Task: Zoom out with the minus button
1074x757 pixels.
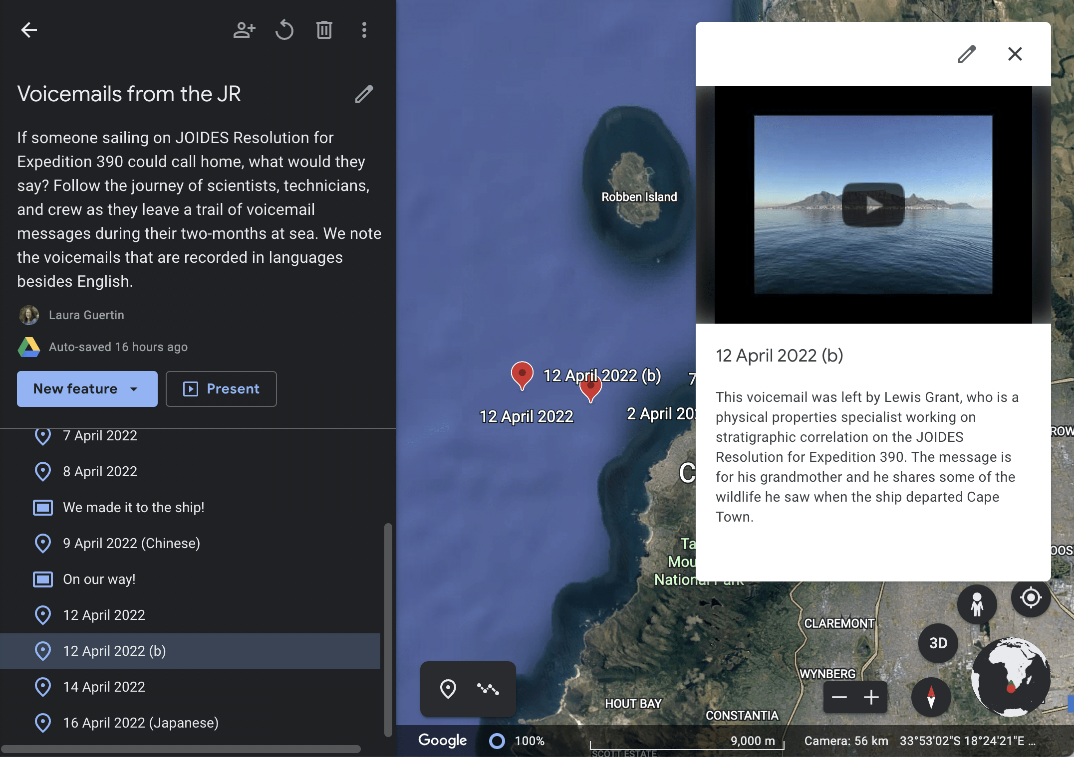Action: tap(839, 697)
